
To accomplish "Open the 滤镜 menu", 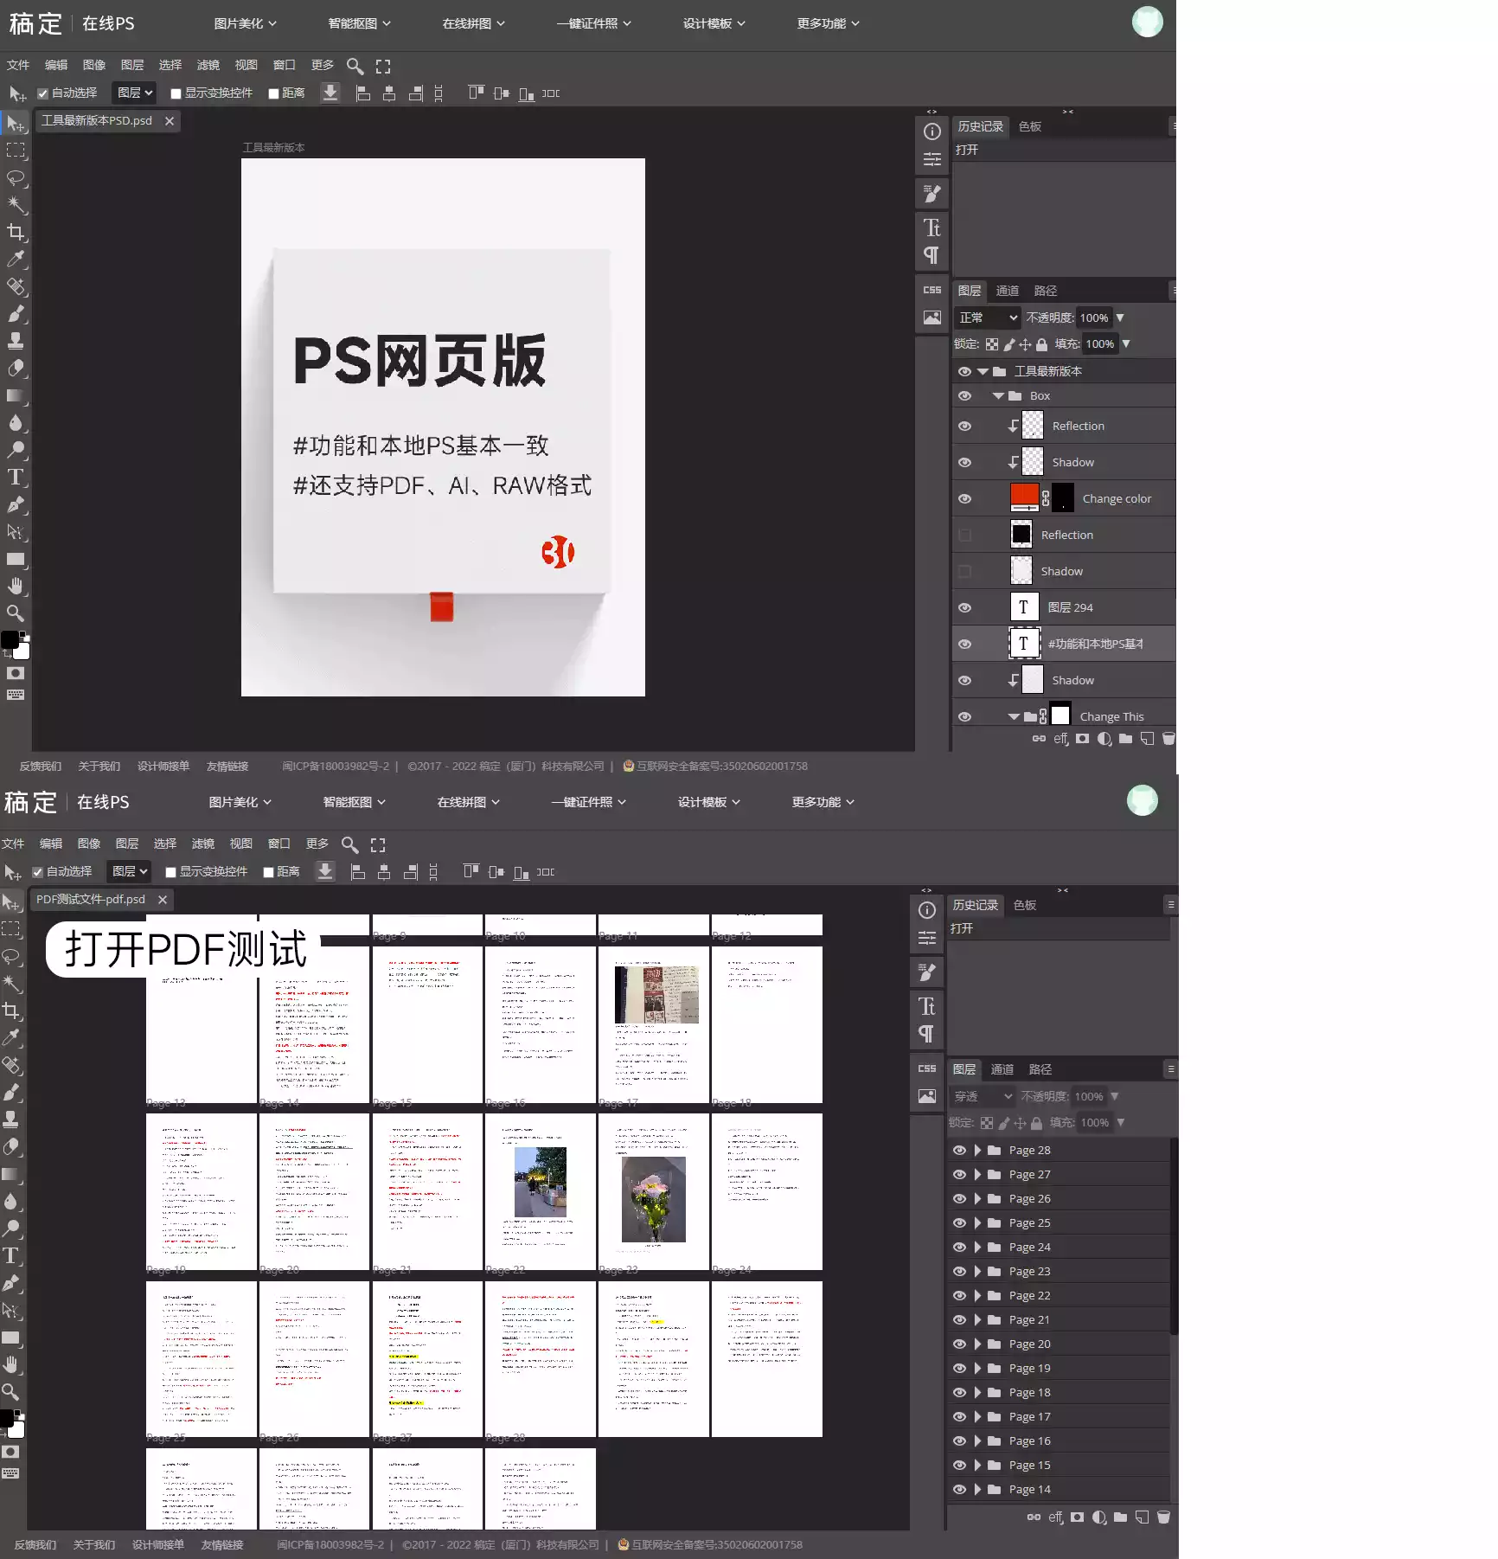I will coord(208,65).
